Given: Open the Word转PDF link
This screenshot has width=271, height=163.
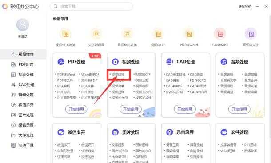Looking at the screenshot, I should 90,75.
